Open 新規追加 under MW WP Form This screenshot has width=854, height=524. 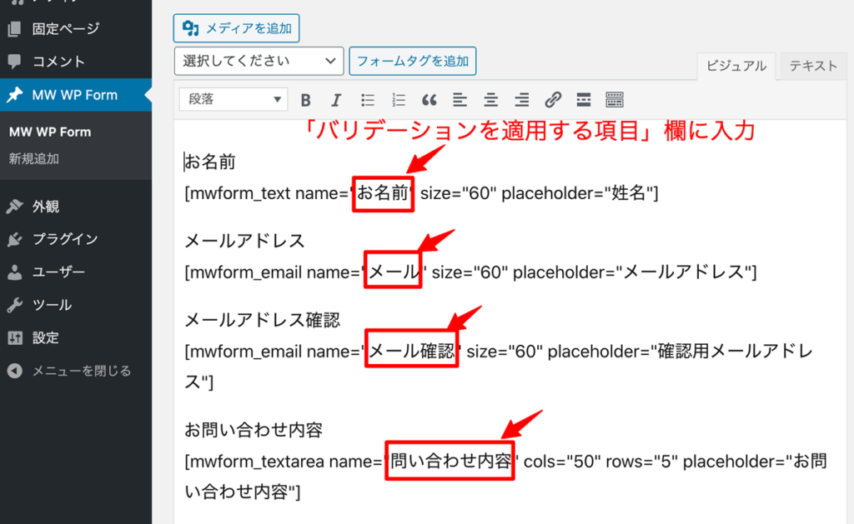click(x=33, y=159)
